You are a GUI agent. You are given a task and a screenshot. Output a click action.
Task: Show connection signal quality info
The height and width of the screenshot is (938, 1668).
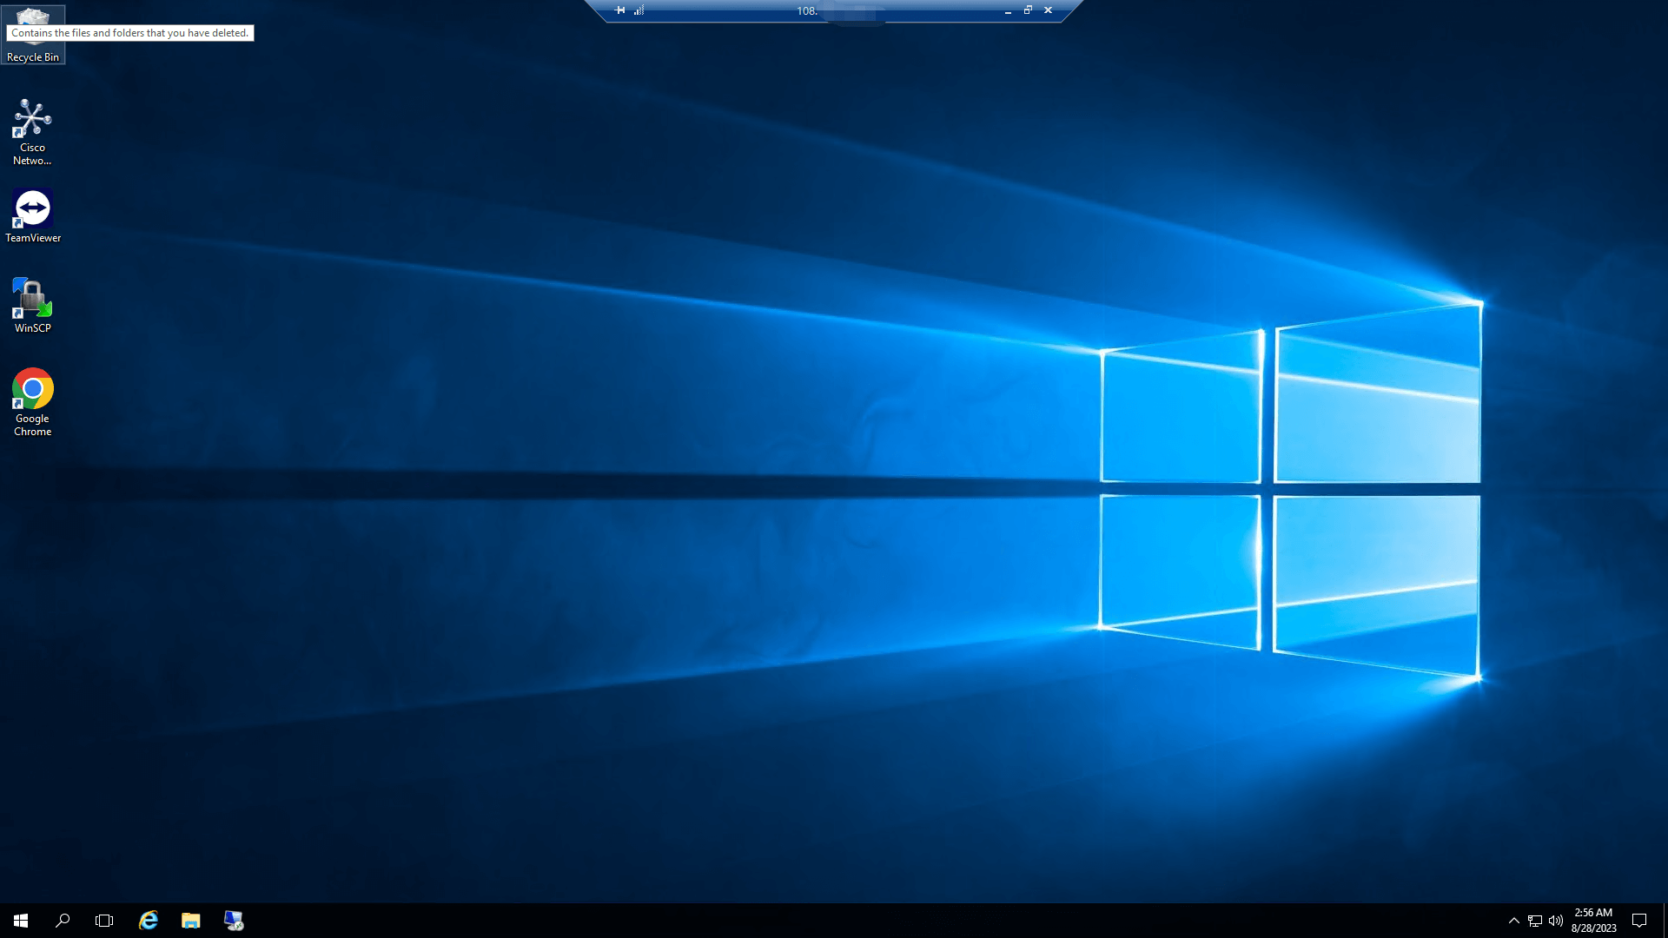pos(639,10)
